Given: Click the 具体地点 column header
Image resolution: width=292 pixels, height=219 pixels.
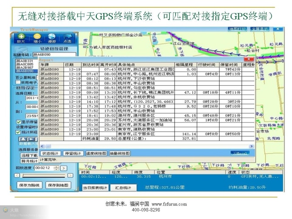Looking at the screenshot, I should [146, 65].
